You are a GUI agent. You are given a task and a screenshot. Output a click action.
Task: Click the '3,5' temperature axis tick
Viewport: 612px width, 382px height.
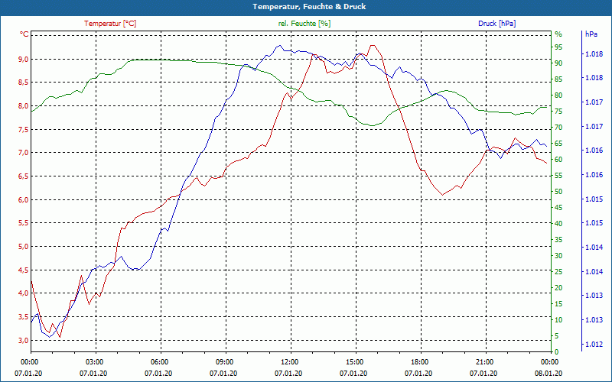[x=24, y=316]
